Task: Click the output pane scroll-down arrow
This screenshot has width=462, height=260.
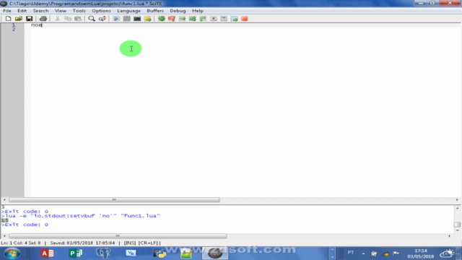Action: coord(457,230)
